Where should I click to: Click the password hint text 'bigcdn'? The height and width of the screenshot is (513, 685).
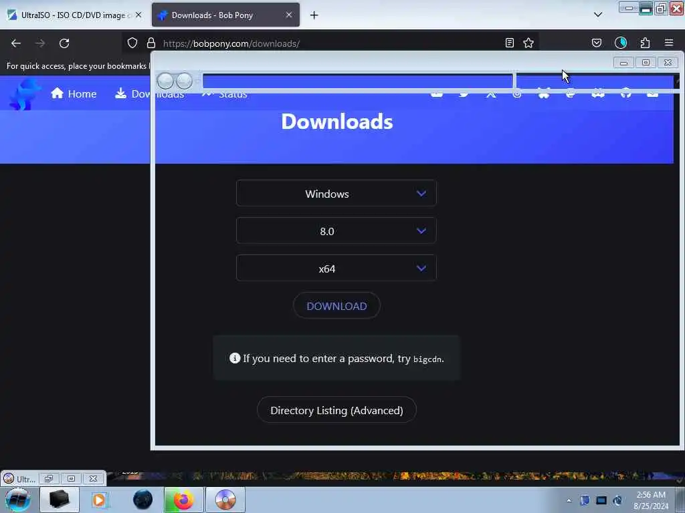(x=427, y=359)
